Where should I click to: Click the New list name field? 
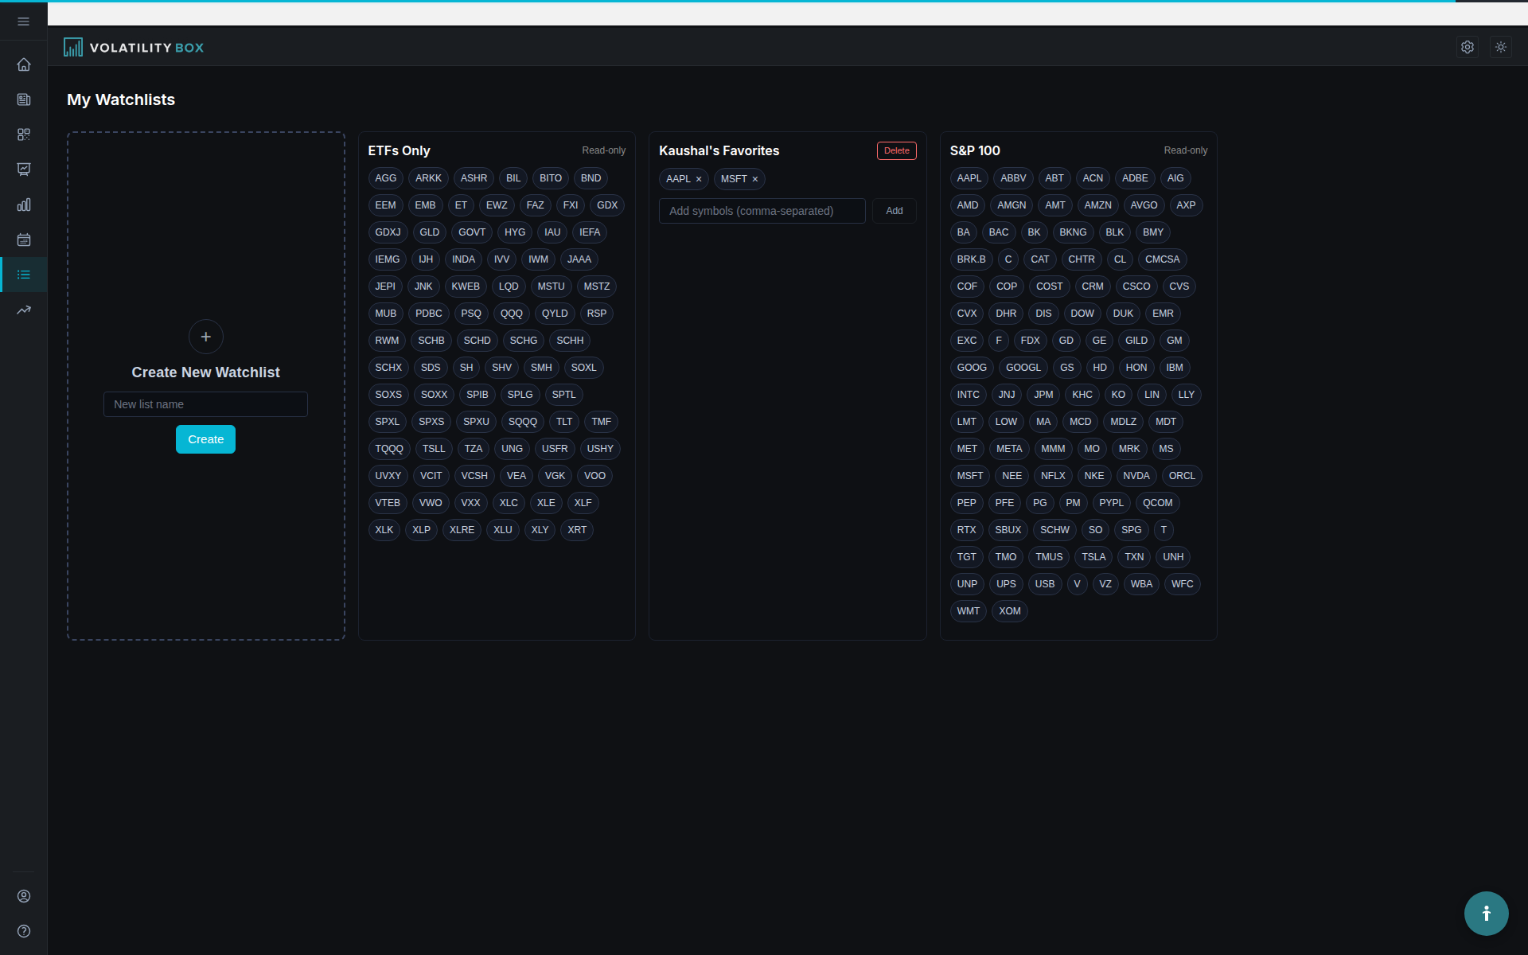click(205, 404)
